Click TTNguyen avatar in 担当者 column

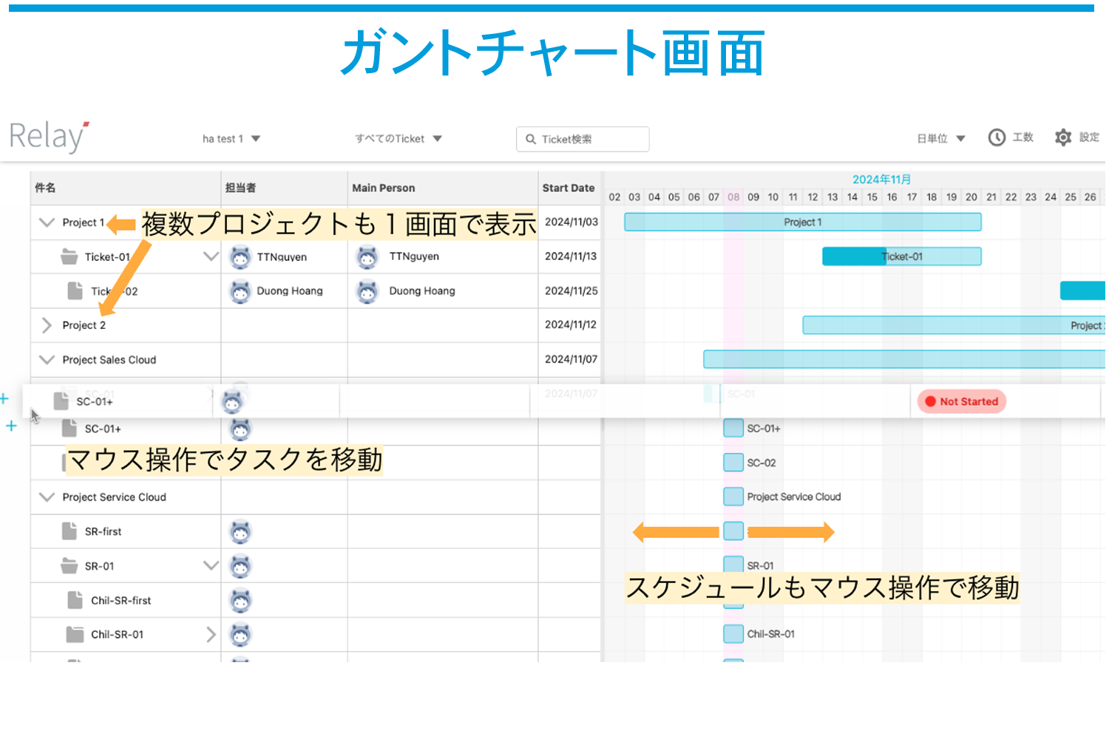(x=240, y=257)
